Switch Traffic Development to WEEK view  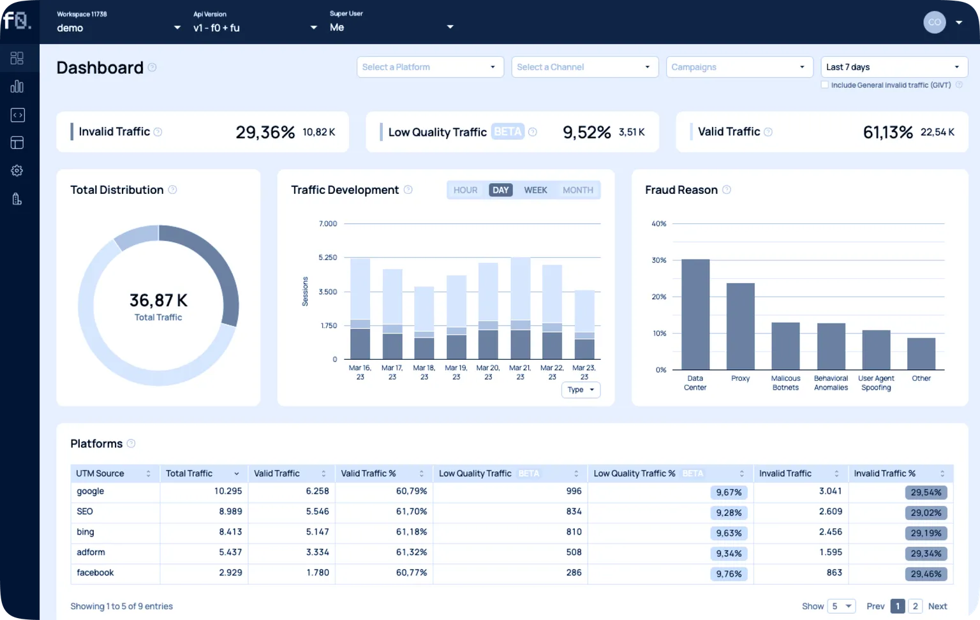coord(535,190)
